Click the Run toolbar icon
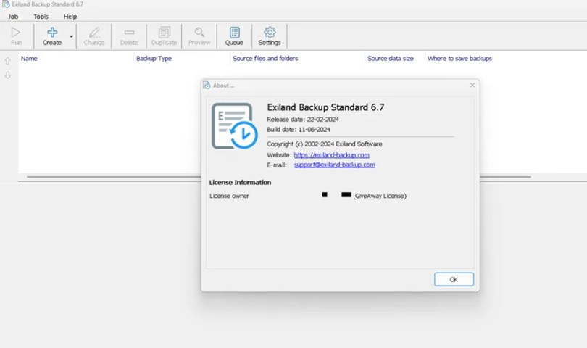Viewport: 587px width, 348px height. [x=16, y=33]
